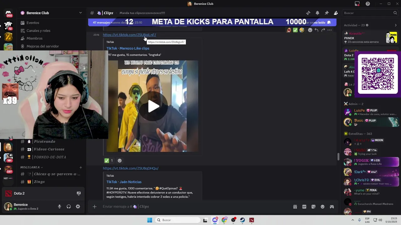This screenshot has width=401, height=225.
Task: Open the skull server with 12 badge
Action: (x=8, y=26)
